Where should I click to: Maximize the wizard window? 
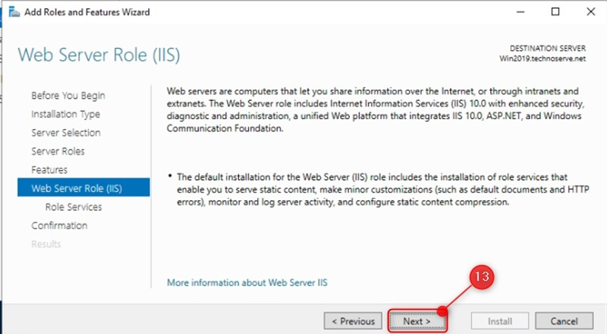[x=555, y=12]
